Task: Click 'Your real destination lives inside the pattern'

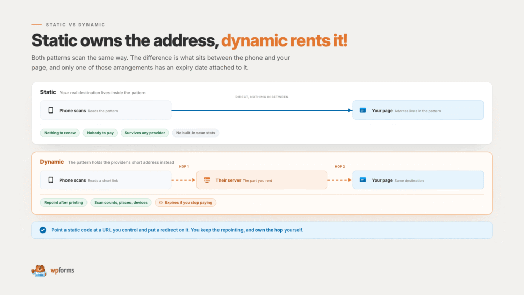Action: pyautogui.click(x=102, y=93)
